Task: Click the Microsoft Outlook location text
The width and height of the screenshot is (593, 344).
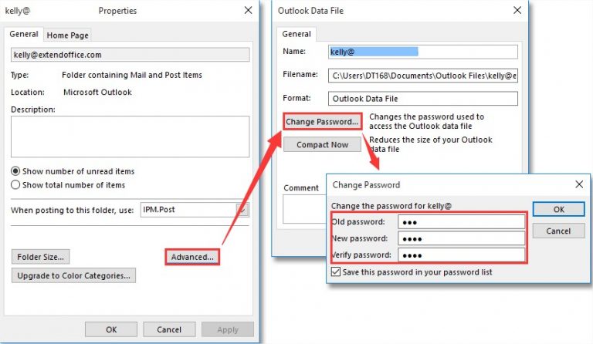Action: pos(97,92)
